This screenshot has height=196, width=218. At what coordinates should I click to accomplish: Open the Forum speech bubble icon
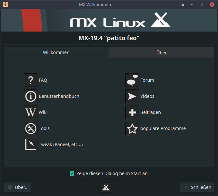point(132,80)
